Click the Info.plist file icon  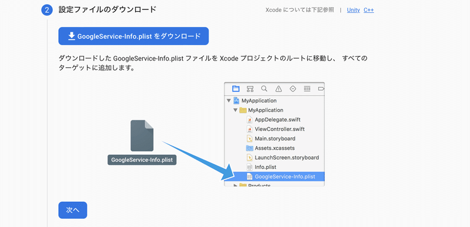(x=249, y=167)
